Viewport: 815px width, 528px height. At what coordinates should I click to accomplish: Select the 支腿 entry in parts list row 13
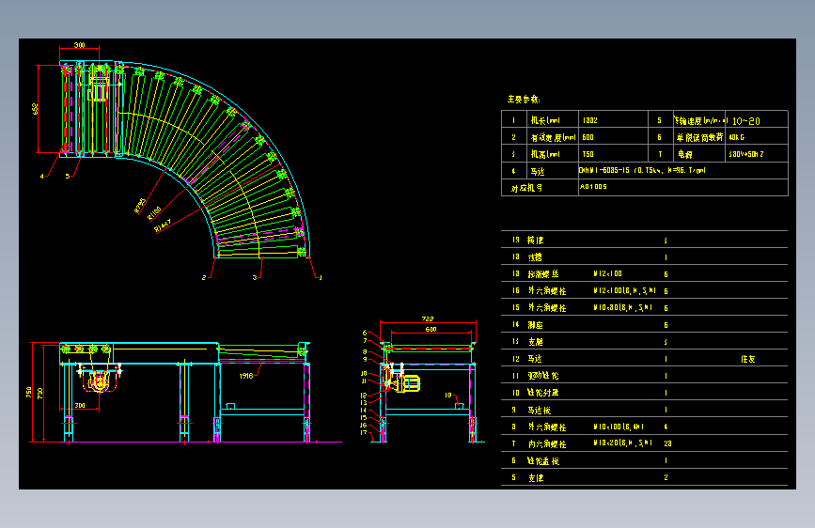[x=536, y=341]
